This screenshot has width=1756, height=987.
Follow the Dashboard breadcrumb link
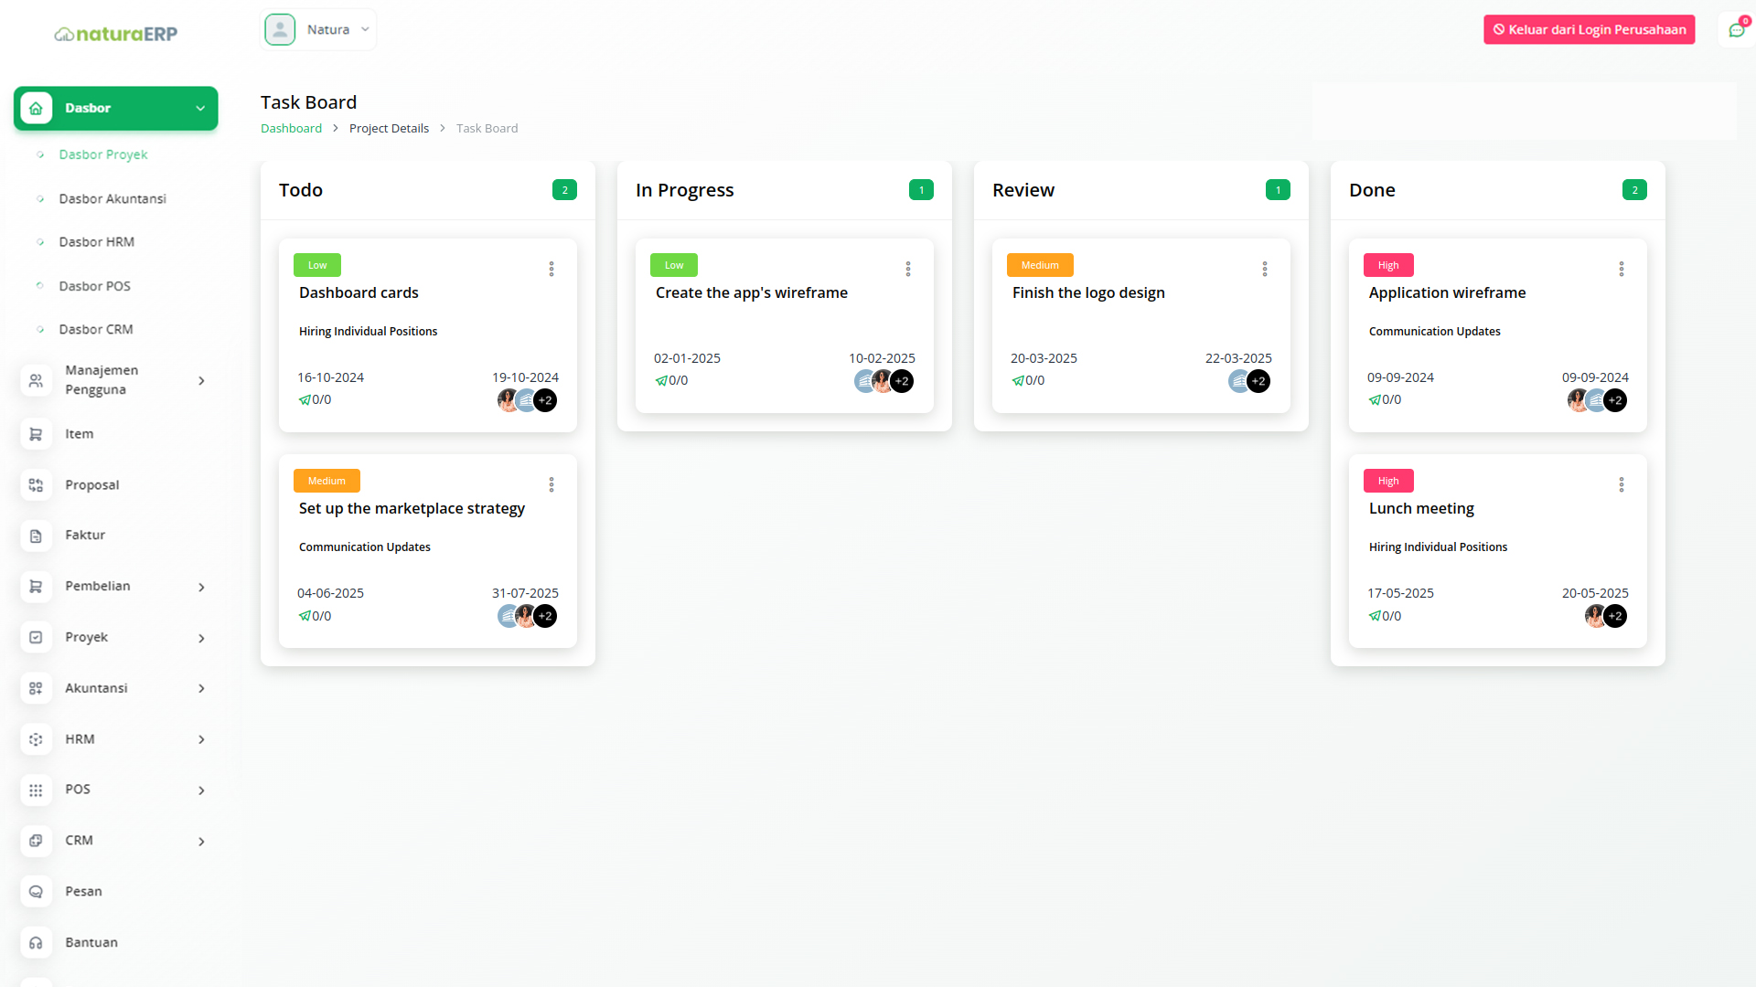pos(291,128)
